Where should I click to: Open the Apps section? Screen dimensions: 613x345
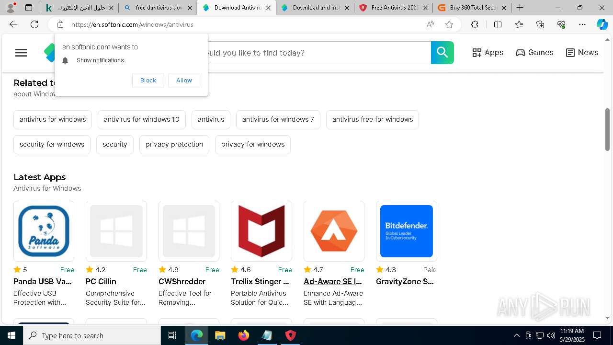[x=488, y=53]
